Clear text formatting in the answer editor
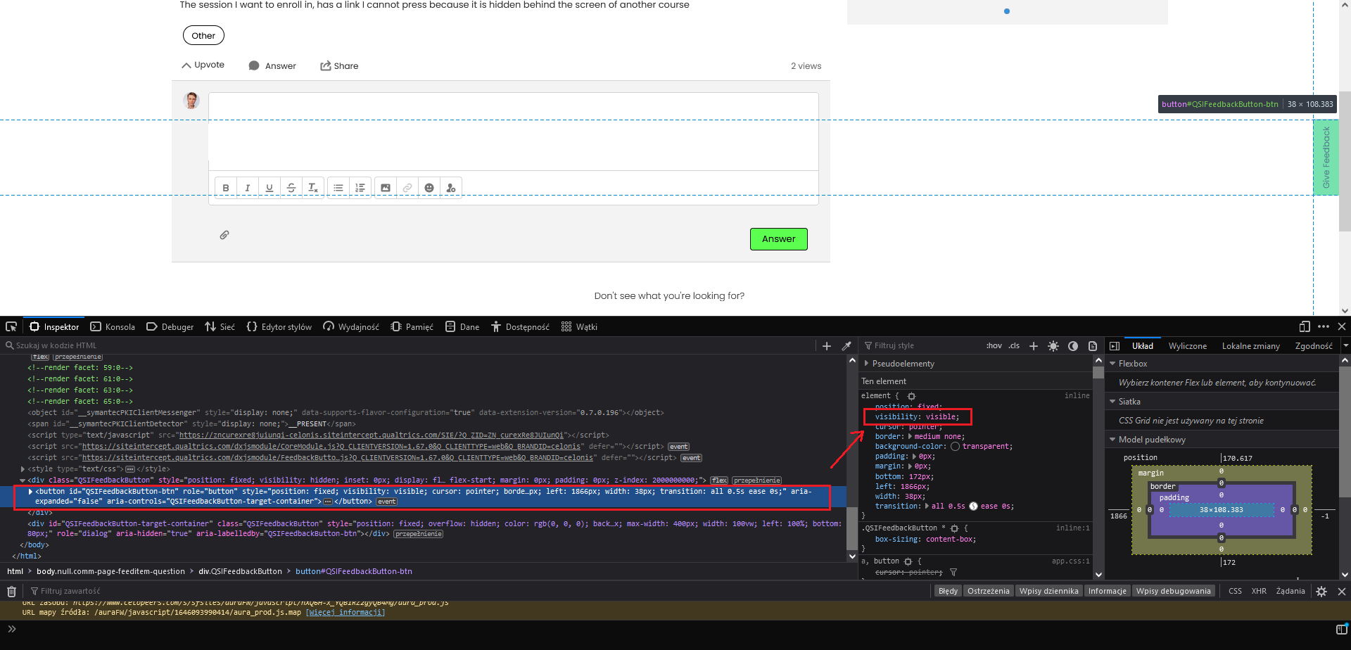The image size is (1351, 650). [313, 188]
